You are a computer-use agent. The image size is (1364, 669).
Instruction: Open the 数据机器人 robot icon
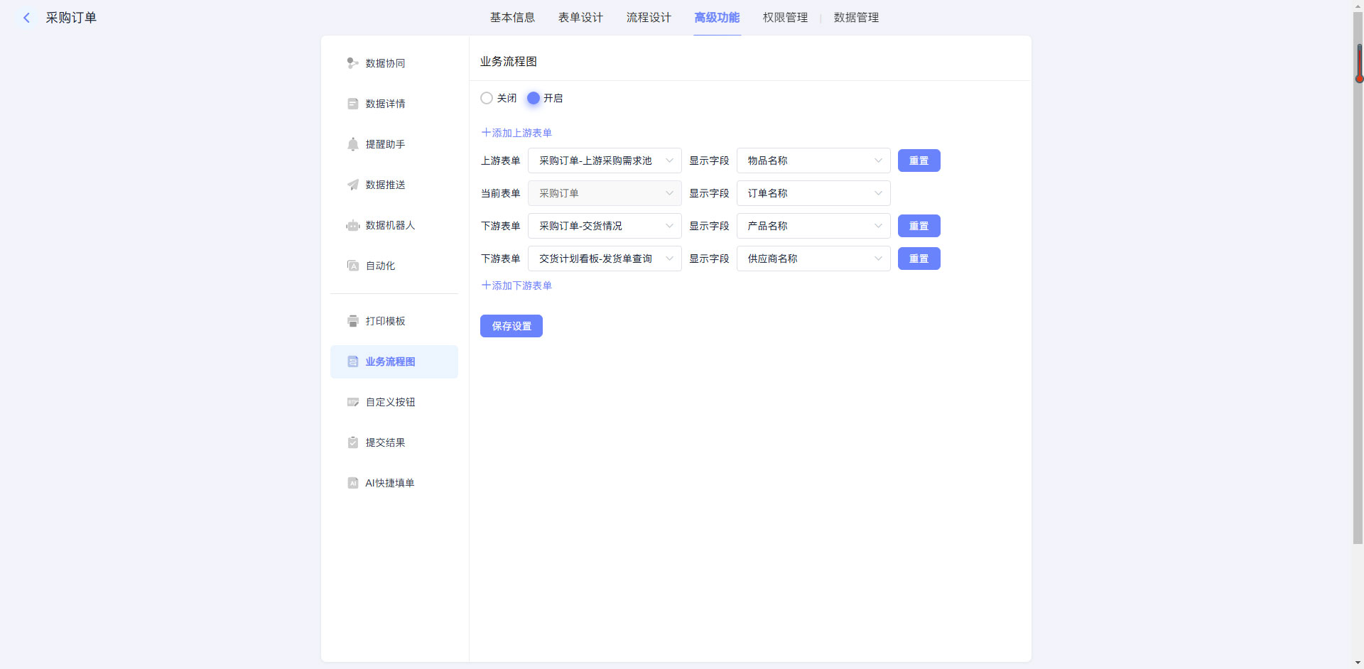352,225
